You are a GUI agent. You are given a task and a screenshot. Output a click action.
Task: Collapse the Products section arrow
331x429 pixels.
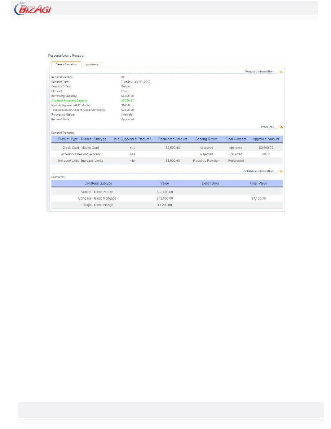click(281, 127)
